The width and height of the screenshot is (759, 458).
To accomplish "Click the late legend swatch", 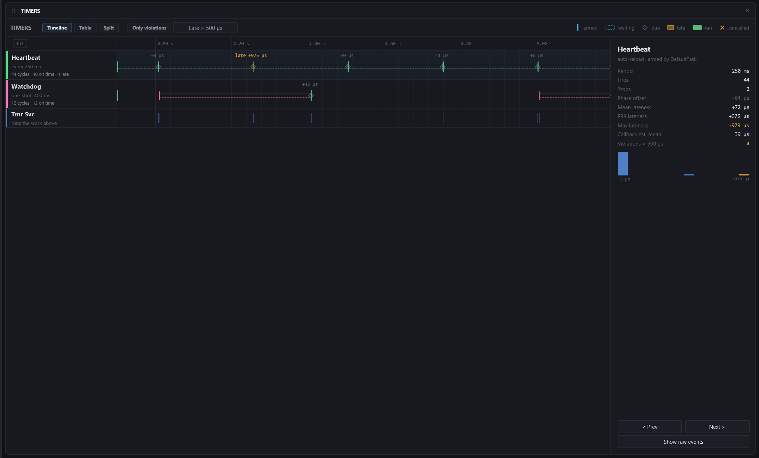I will 671,28.
